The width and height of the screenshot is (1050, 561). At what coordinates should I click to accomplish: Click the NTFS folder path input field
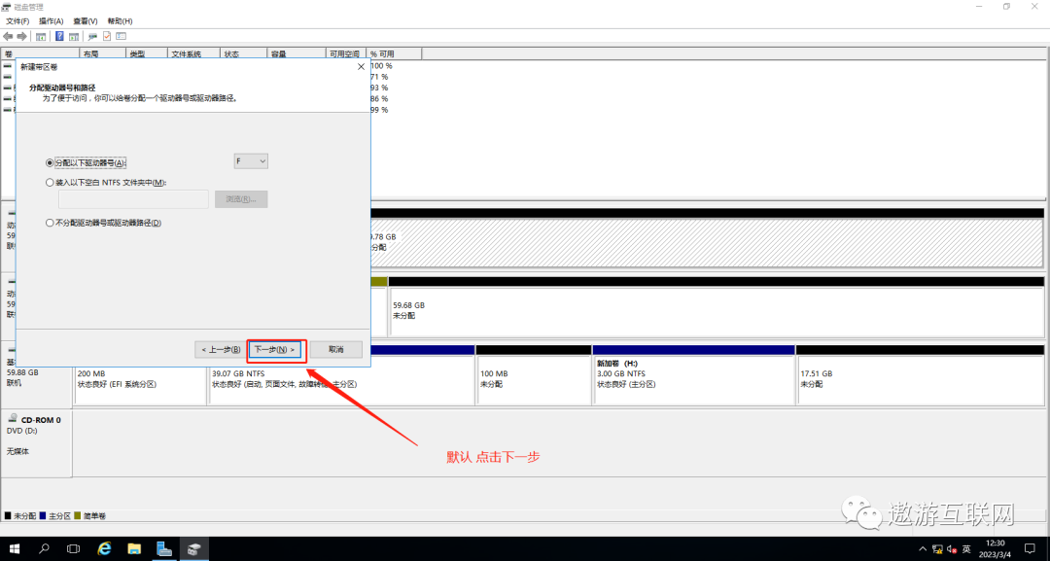click(134, 199)
